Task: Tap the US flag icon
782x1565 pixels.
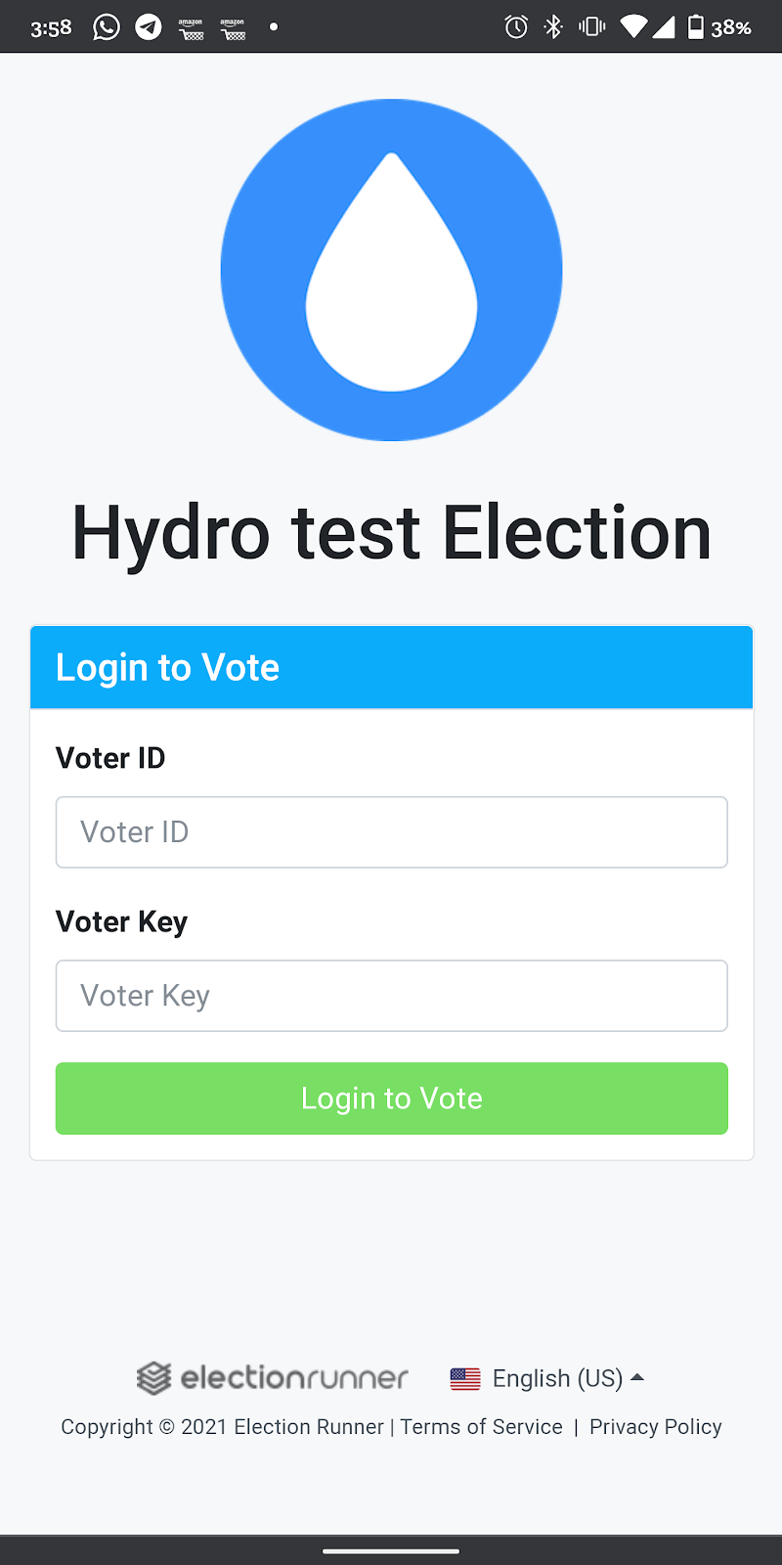Action: tap(465, 1379)
